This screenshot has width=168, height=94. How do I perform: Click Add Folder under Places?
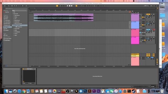[8, 40]
